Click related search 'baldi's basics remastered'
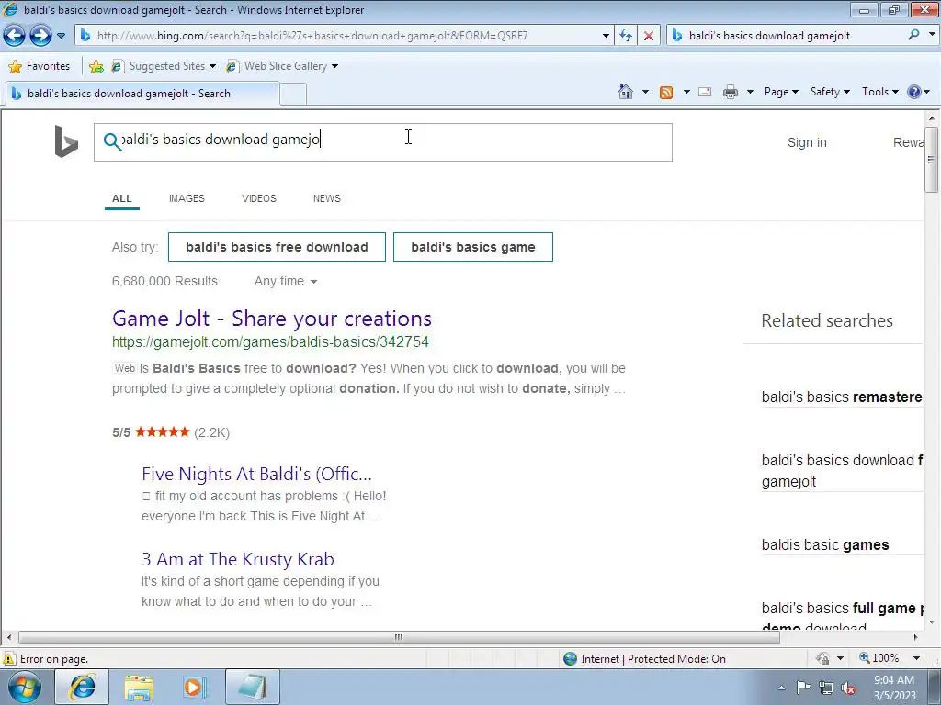Image resolution: width=941 pixels, height=705 pixels. pyautogui.click(x=842, y=397)
